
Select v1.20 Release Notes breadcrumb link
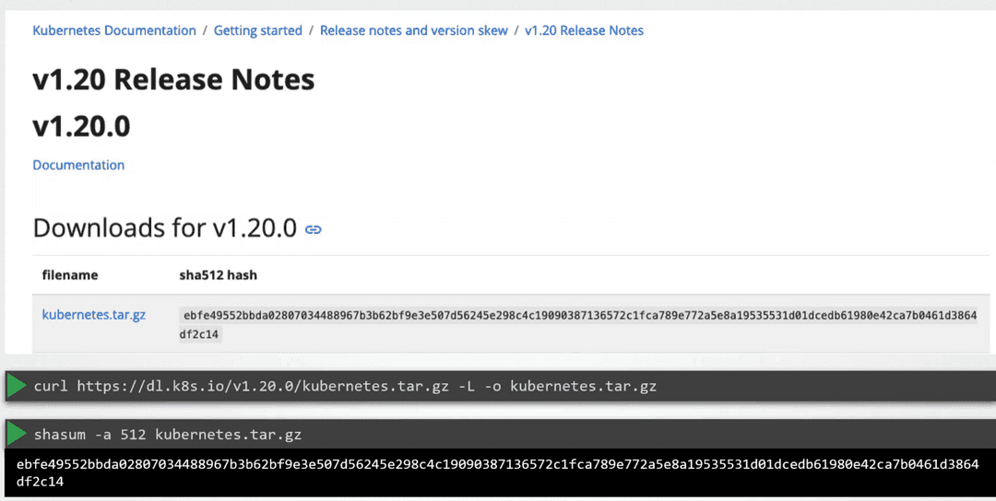click(x=584, y=30)
